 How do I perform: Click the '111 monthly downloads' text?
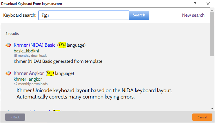click(x=30, y=56)
